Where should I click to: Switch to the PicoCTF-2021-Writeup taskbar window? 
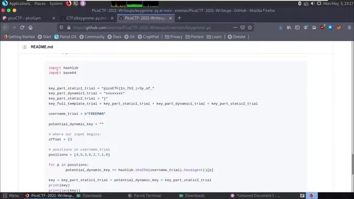49,196
